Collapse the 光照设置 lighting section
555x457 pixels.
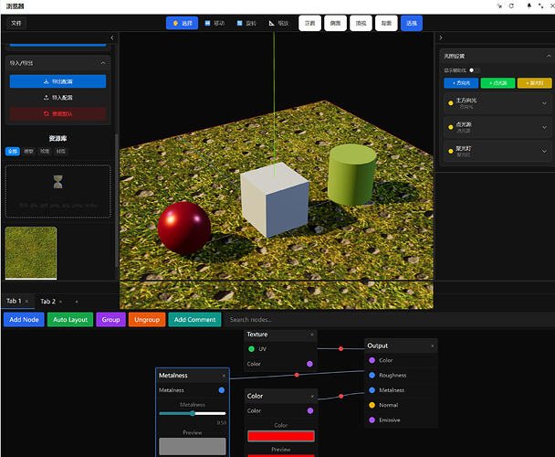549,56
